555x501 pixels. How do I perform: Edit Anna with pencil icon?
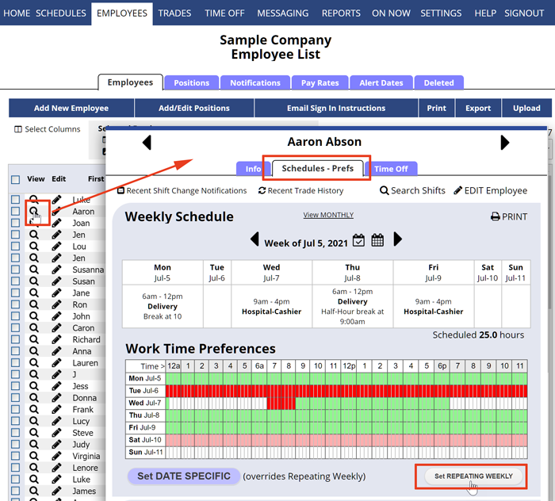pyautogui.click(x=56, y=351)
